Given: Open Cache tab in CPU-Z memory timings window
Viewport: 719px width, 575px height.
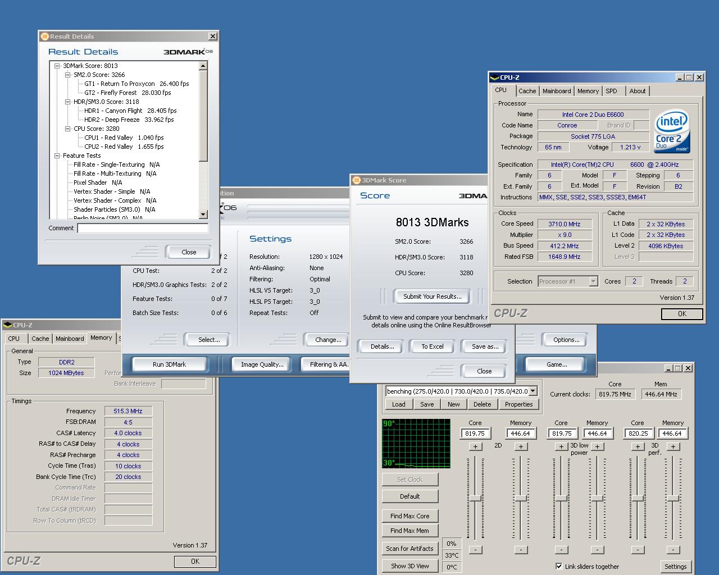Looking at the screenshot, I should click(40, 339).
